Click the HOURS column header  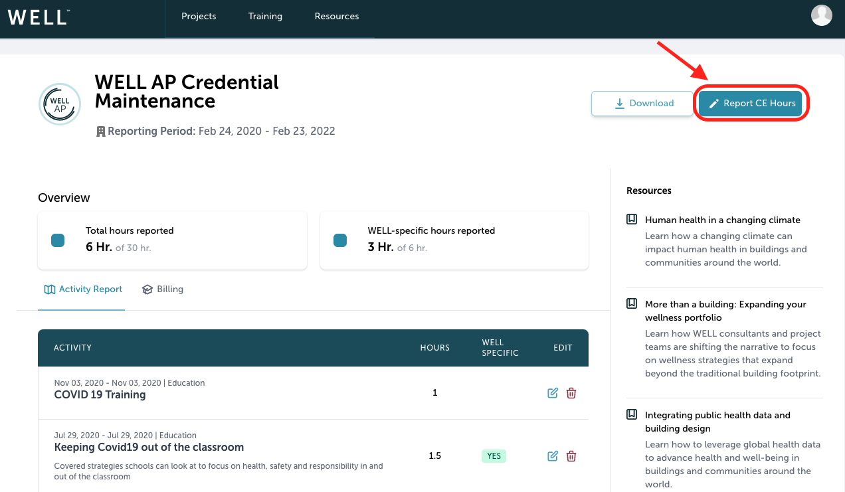coord(435,348)
